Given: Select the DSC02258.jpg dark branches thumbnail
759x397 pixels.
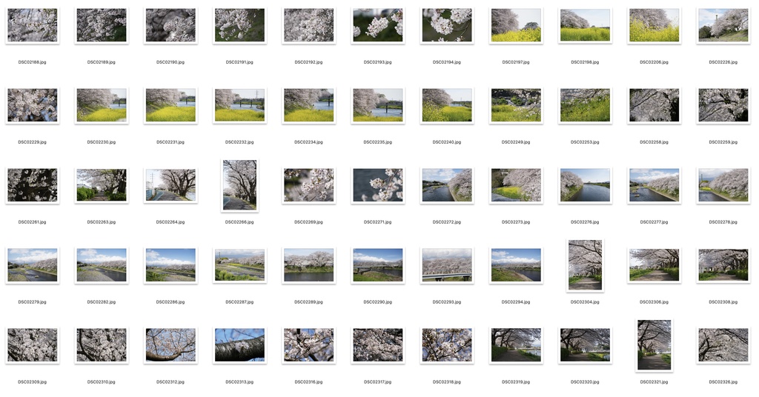Looking at the screenshot, I should point(654,105).
